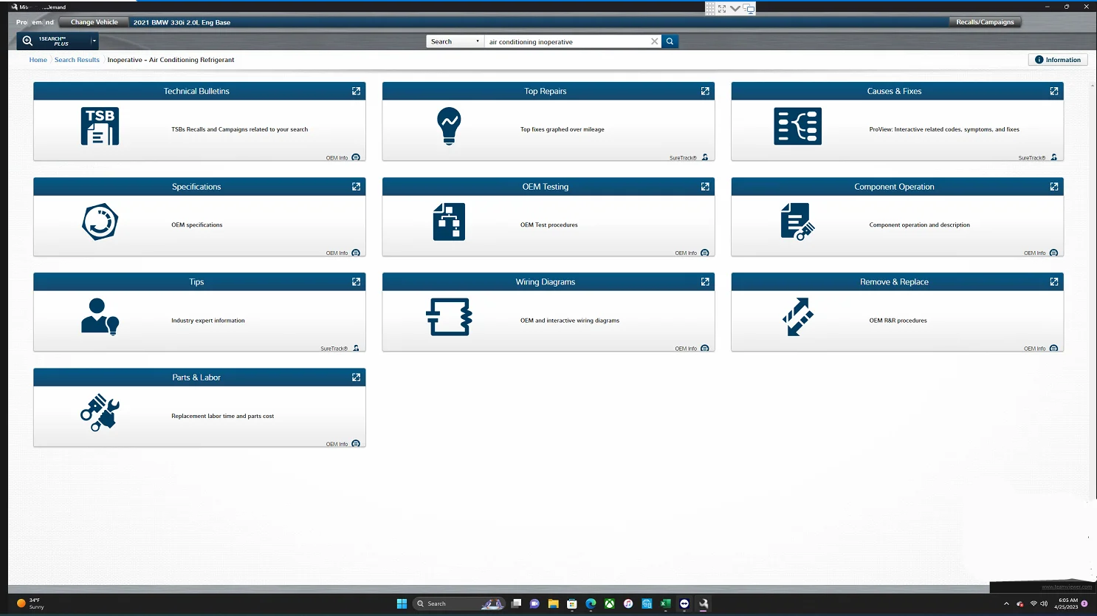1097x616 pixels.
Task: Click the SureTrack icon on Causes & Fixes
Action: pyautogui.click(x=1054, y=157)
